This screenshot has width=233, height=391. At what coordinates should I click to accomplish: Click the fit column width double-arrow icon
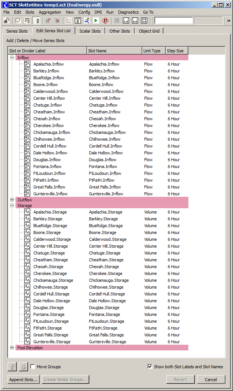pos(135,21)
